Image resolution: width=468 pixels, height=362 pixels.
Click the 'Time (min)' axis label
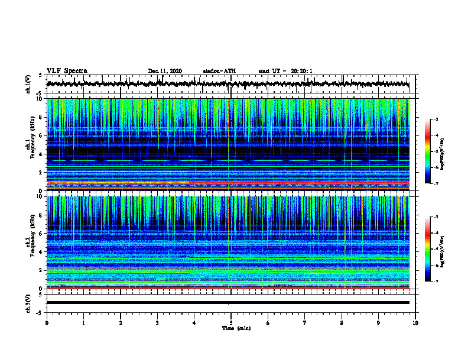pos(236,328)
